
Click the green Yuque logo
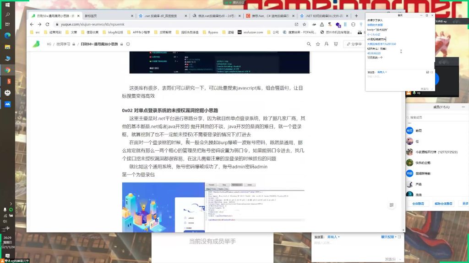point(36,44)
